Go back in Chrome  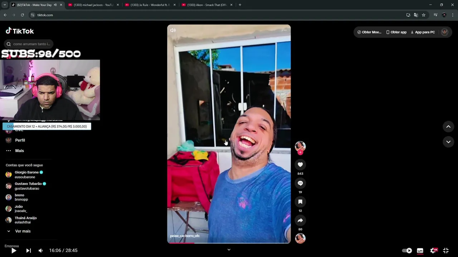coord(5,15)
